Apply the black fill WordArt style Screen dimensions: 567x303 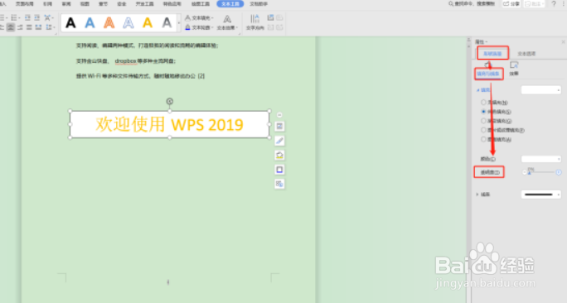(x=71, y=23)
